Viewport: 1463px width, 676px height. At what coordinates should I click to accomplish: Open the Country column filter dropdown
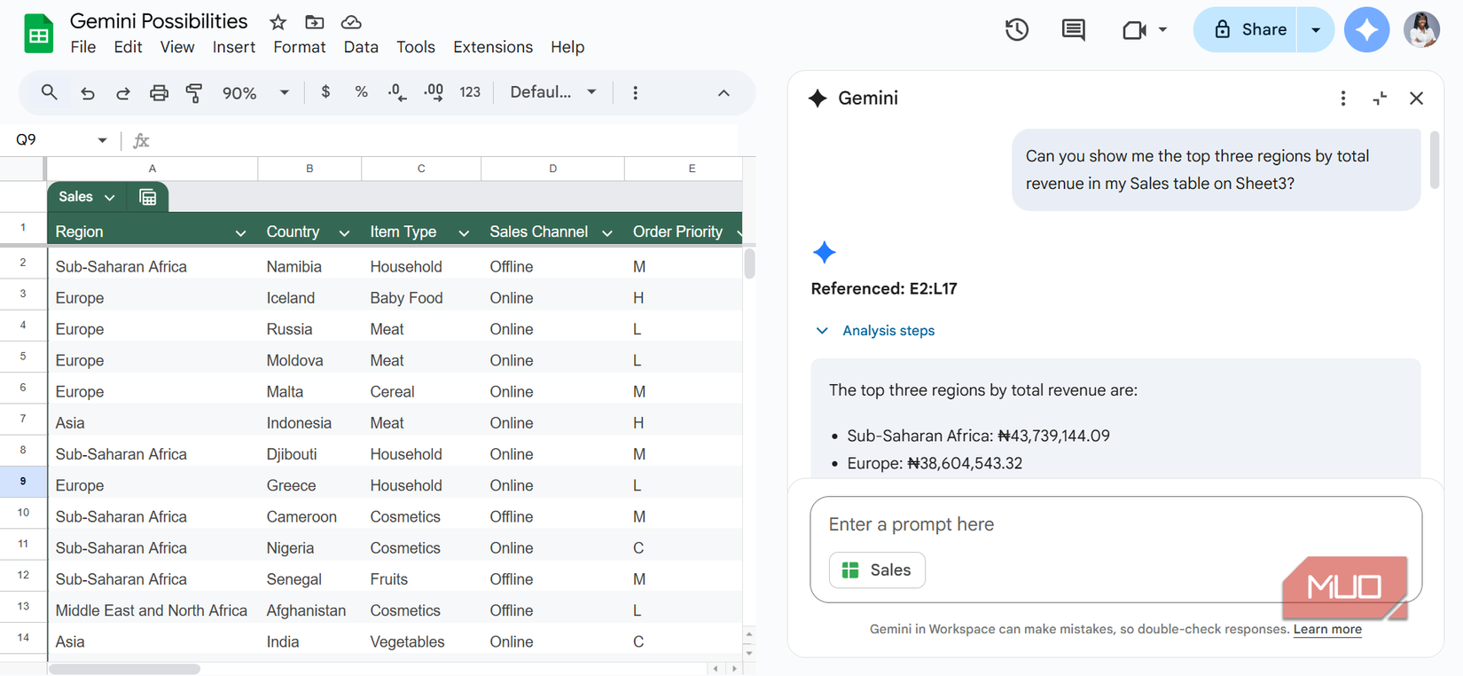[x=344, y=232]
